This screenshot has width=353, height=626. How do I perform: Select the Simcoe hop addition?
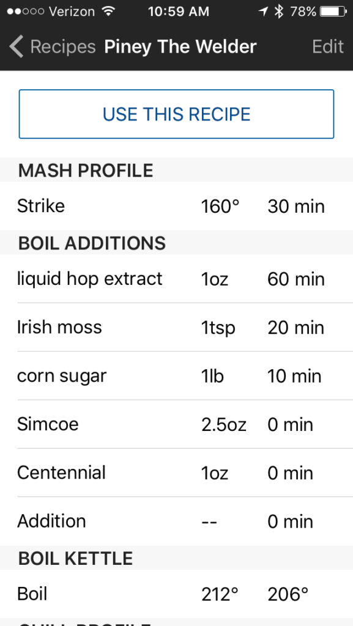176,424
